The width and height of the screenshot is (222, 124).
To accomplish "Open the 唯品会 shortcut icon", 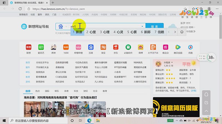I will coord(165,47).
